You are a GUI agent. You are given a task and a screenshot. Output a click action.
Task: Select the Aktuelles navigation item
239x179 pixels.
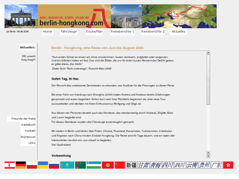coord(178,32)
